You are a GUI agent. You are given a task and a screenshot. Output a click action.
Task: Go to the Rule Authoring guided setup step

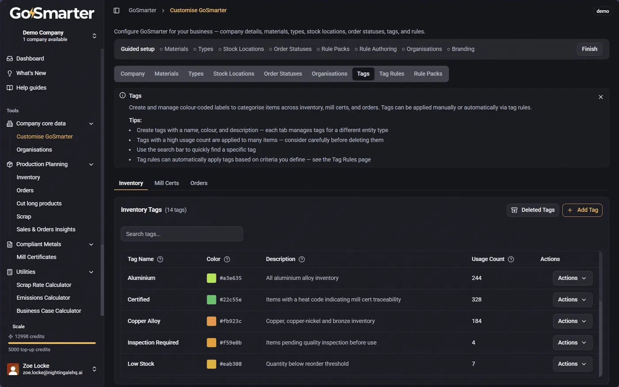[x=375, y=49]
